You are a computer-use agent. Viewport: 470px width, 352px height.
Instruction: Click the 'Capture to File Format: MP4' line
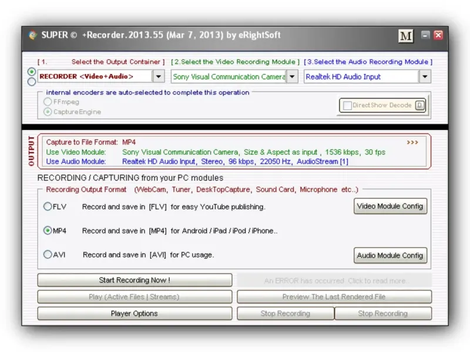coord(91,142)
